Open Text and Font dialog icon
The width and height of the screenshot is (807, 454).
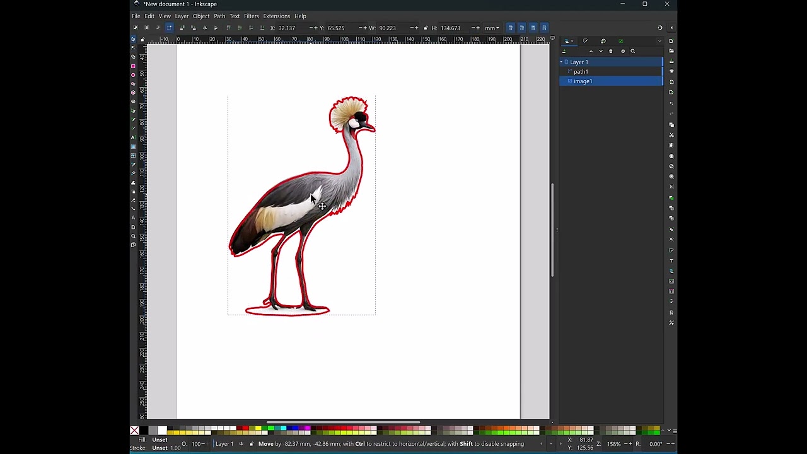tap(671, 260)
